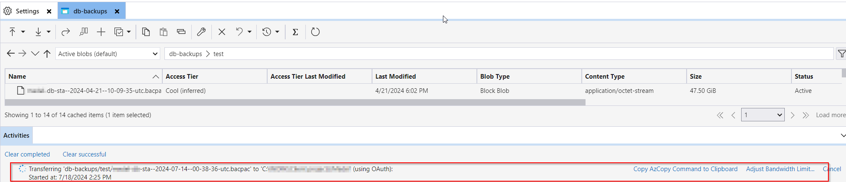Go to the previous page of results
Screen dimensions: 846x182
[733, 115]
